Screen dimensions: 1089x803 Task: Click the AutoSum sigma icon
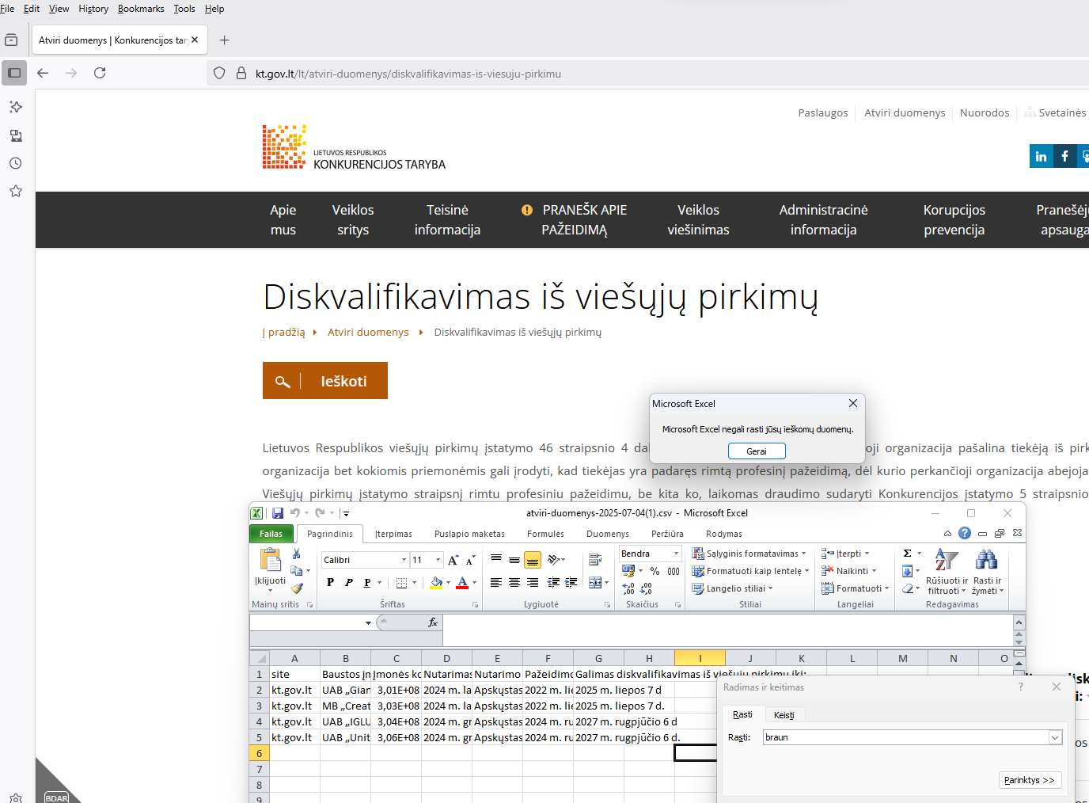tap(908, 554)
